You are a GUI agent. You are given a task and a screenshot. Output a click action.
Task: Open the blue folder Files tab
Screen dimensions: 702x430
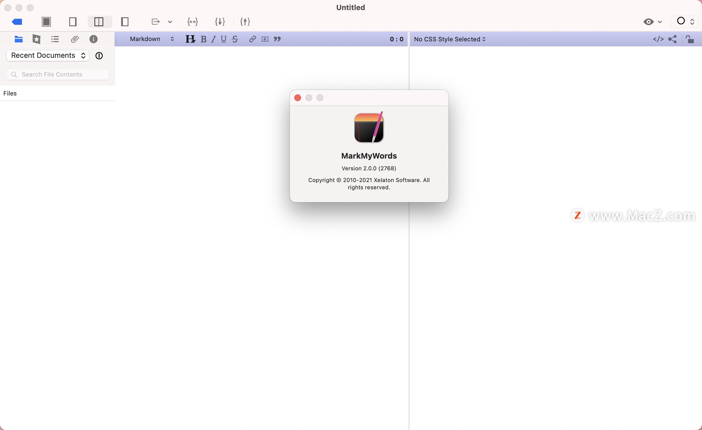pos(19,39)
